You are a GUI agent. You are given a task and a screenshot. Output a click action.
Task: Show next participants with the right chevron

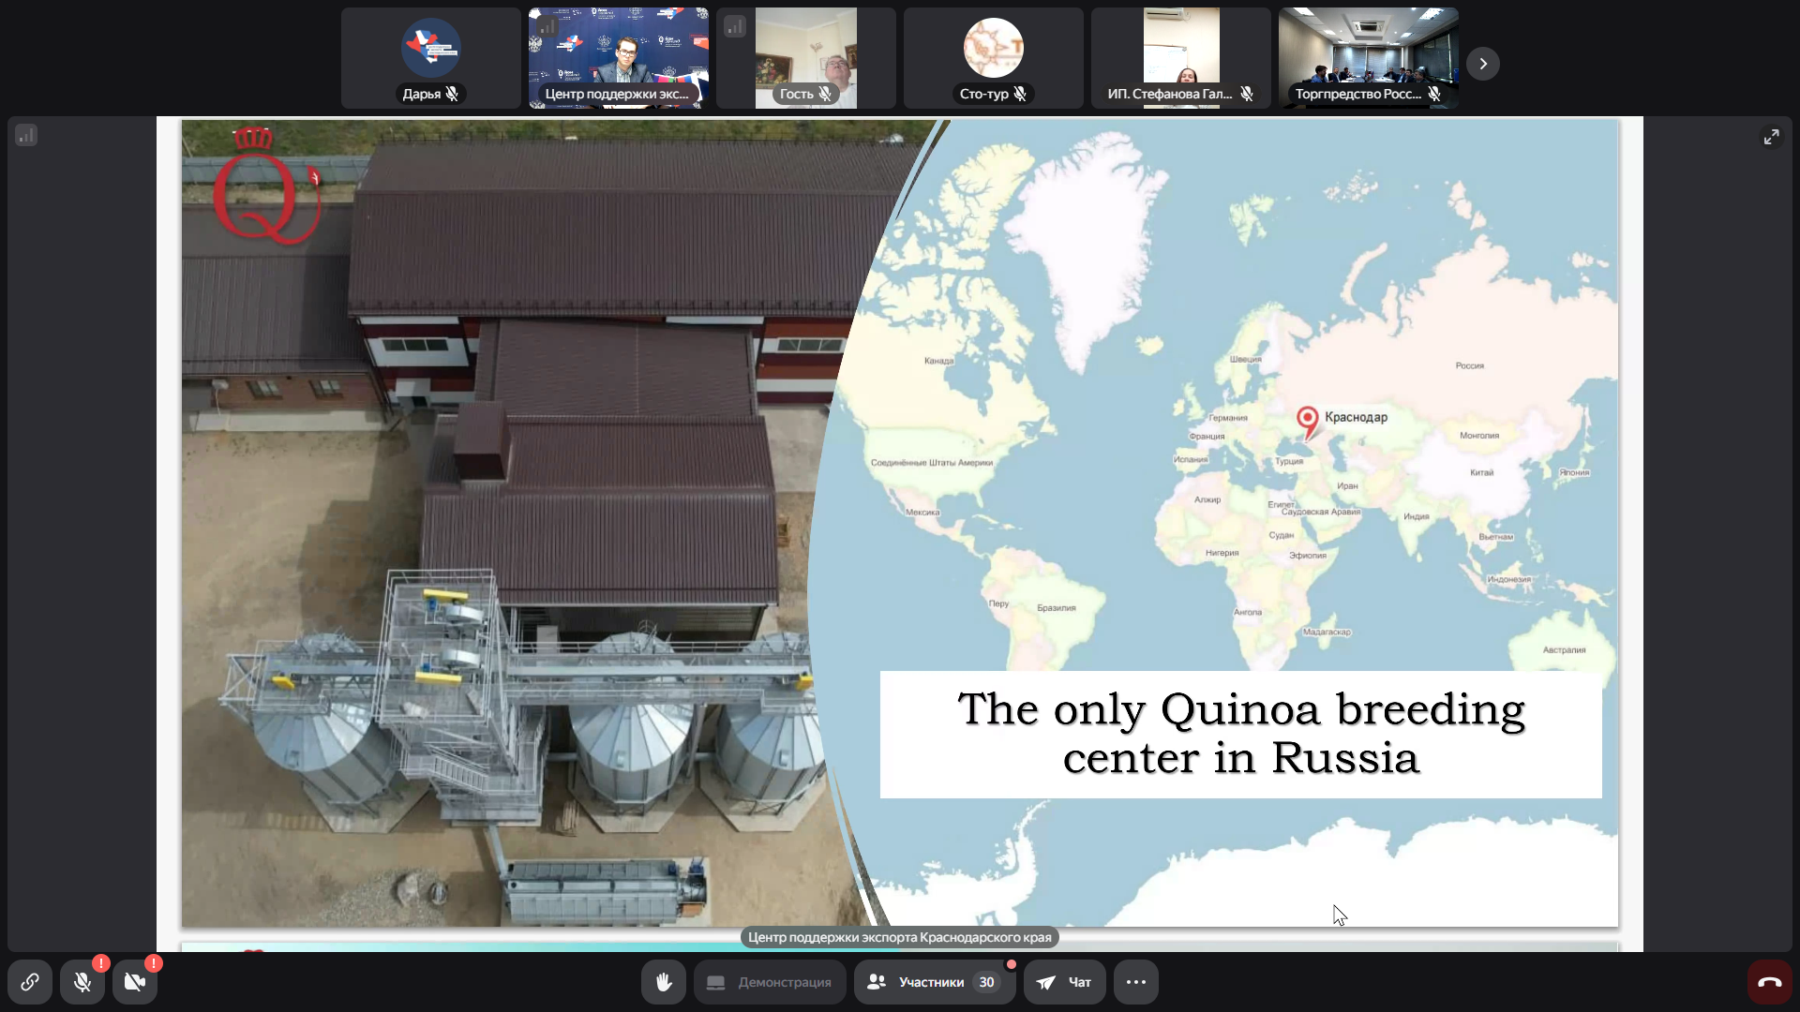click(1483, 64)
